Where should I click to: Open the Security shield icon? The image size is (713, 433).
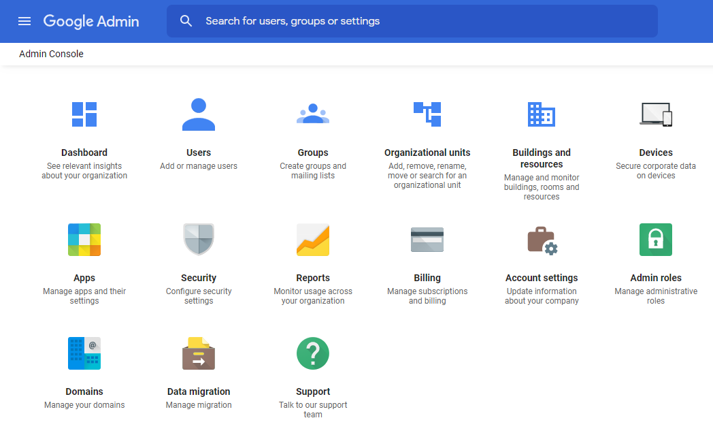pyautogui.click(x=199, y=240)
